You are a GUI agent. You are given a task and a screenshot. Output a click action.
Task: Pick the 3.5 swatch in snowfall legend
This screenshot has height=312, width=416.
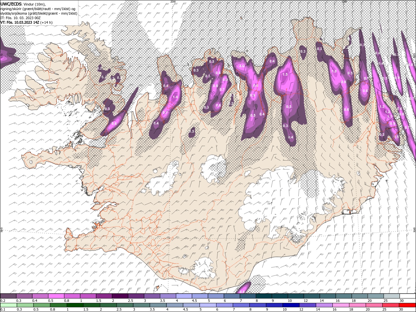click(x=167, y=296)
